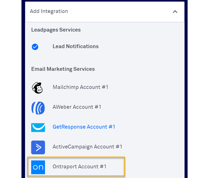Image resolution: width=206 pixels, height=178 pixels.
Task: Select the highlighted Ontraport Account #1 text
Action: tap(79, 167)
